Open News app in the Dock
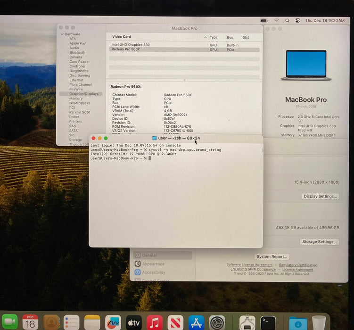The image size is (354, 330). (x=175, y=322)
